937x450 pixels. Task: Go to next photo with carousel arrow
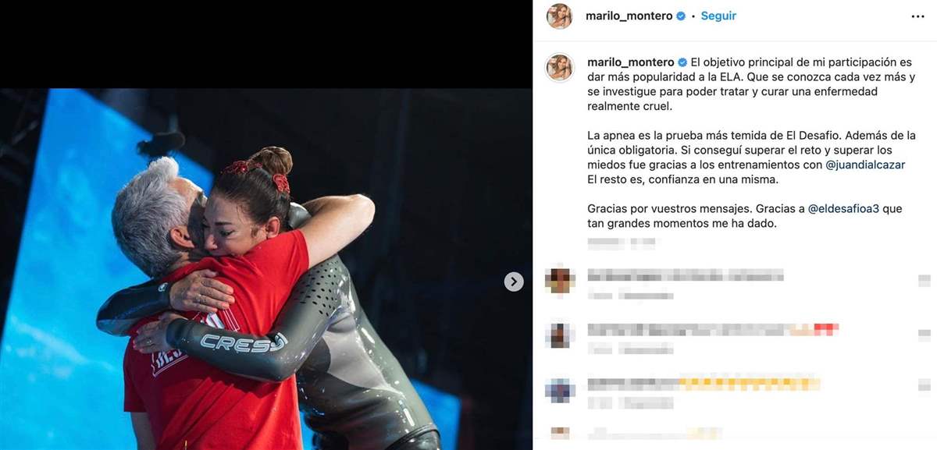click(x=514, y=282)
